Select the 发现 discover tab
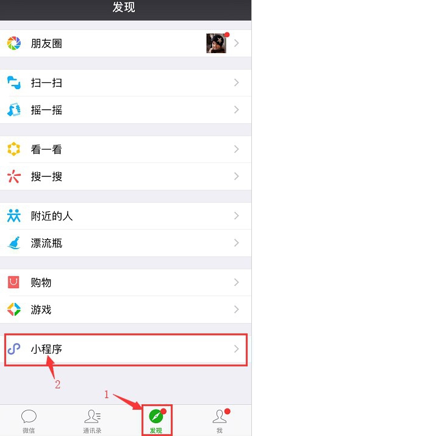This screenshot has height=436, width=427. coord(157,421)
